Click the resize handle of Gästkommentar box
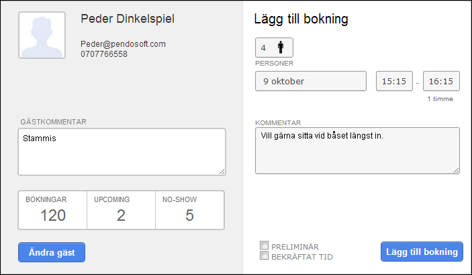The image size is (472, 275). click(x=222, y=171)
